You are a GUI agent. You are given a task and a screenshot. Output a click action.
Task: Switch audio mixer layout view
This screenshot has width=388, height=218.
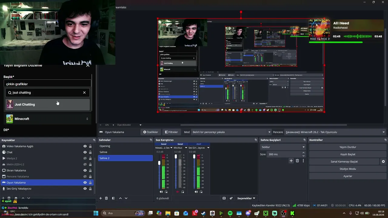224,198
